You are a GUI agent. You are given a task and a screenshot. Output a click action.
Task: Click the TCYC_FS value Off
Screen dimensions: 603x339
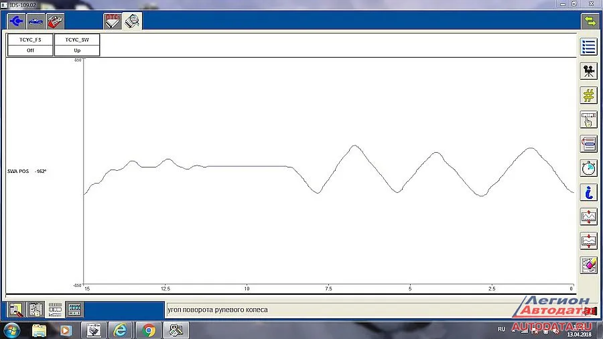pos(30,50)
